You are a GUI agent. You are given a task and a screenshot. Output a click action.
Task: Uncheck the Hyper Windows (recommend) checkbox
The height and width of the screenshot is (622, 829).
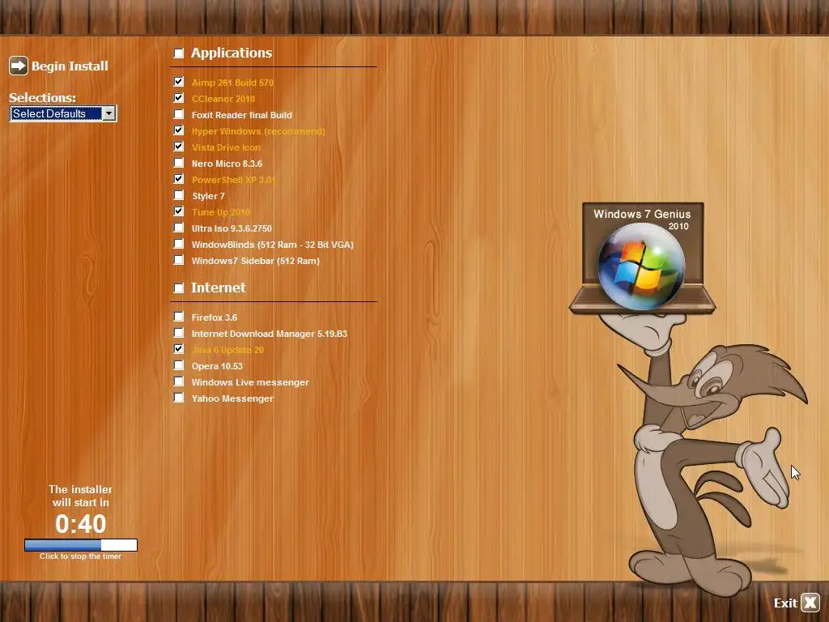pyautogui.click(x=179, y=130)
